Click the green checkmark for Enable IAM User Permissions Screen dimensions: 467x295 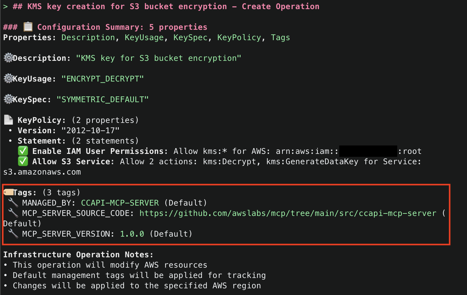[23, 151]
